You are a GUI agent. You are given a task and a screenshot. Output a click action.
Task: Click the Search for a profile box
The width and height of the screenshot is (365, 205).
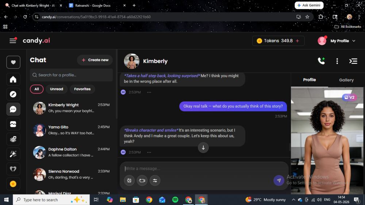(71, 75)
